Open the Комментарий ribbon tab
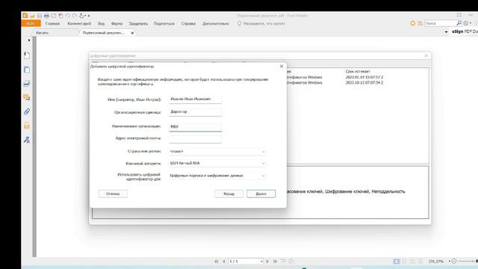 point(79,23)
